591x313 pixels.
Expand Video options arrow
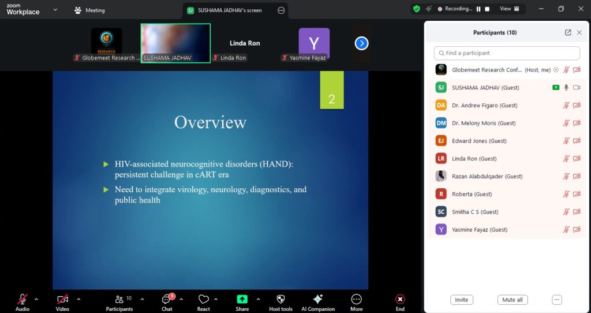tap(78, 299)
